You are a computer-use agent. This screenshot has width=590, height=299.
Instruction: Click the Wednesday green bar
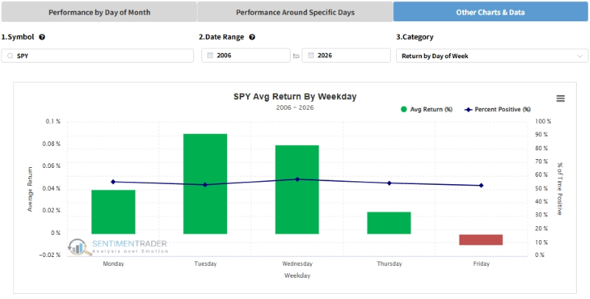click(x=297, y=190)
